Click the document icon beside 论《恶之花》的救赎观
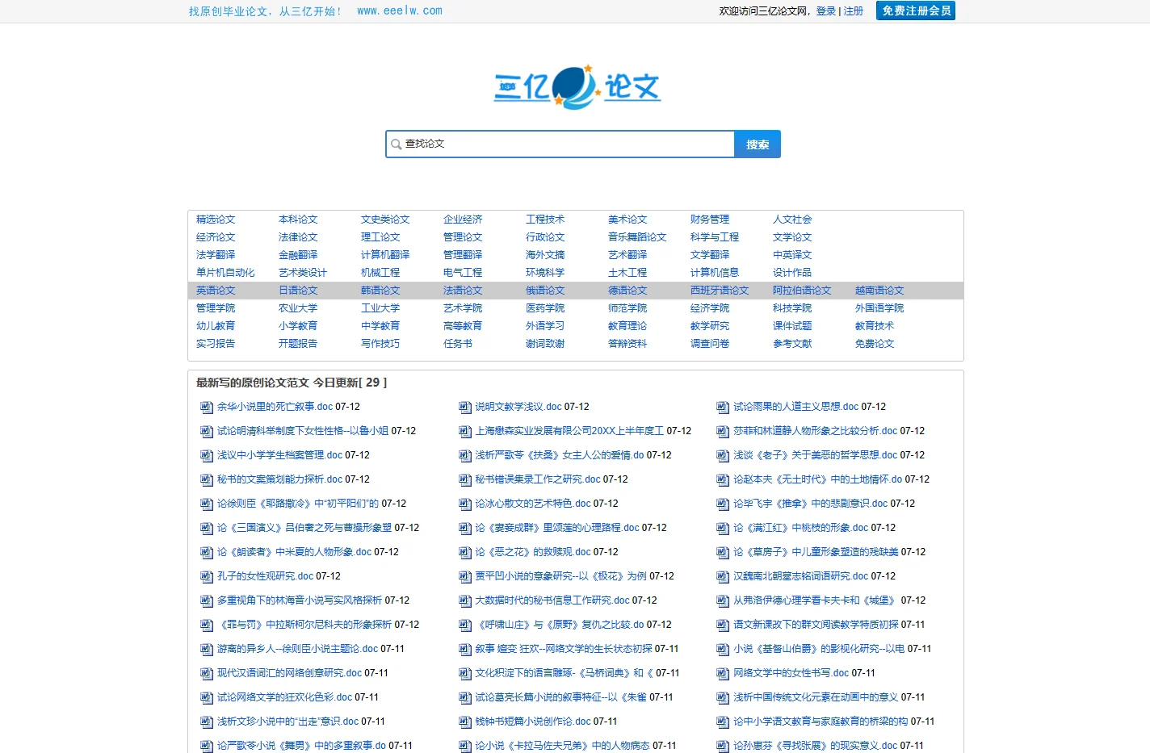1150x753 pixels. coord(464,553)
